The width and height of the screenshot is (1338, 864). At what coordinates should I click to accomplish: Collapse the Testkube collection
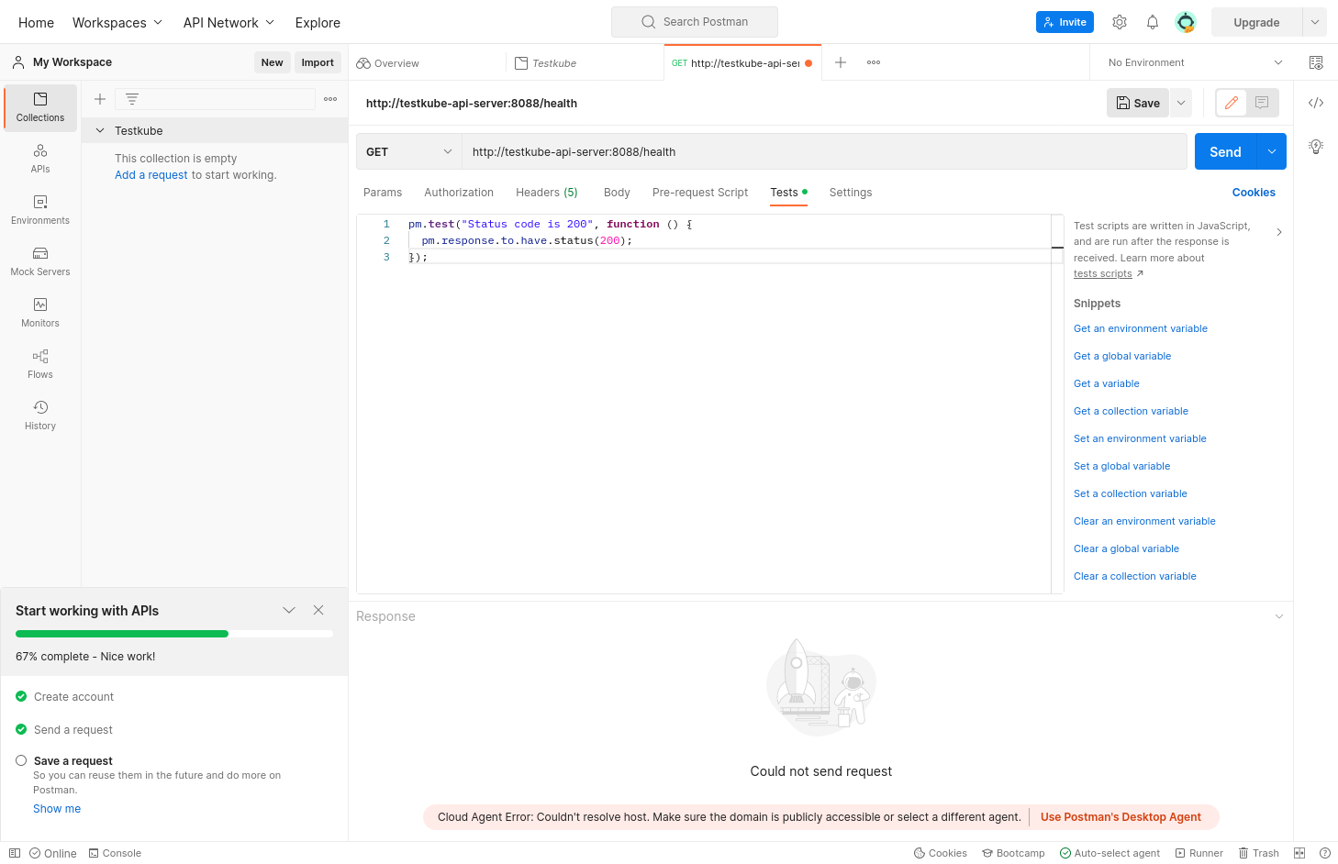100,131
